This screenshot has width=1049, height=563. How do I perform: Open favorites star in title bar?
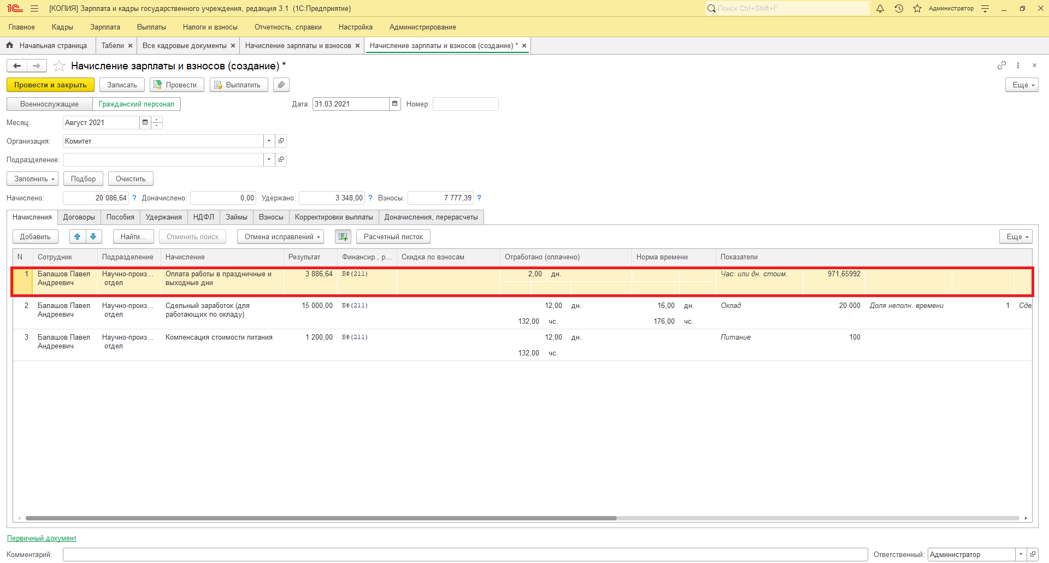point(917,9)
